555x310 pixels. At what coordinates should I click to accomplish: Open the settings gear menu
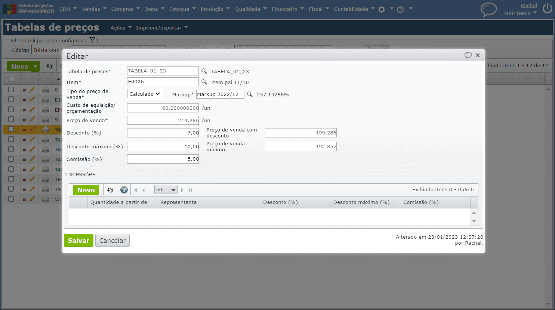(x=382, y=9)
